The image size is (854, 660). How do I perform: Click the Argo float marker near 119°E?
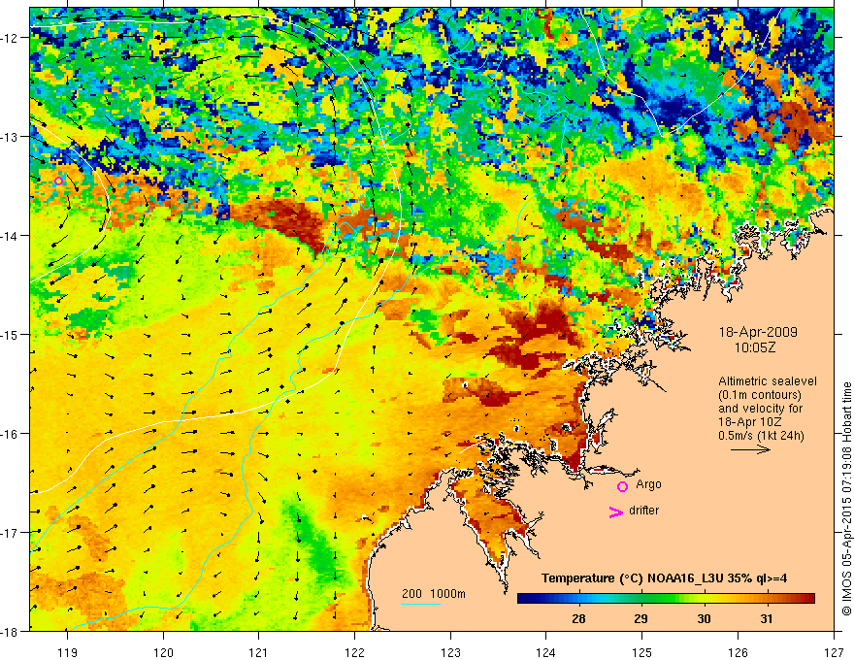tap(59, 181)
